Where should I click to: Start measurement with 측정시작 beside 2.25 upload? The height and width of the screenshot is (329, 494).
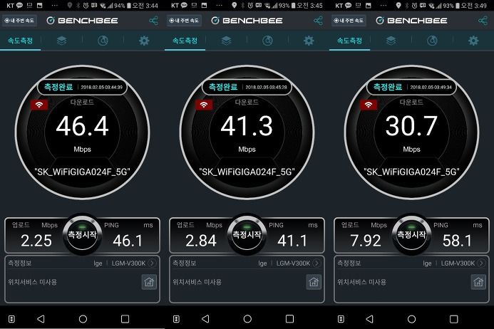click(82, 234)
